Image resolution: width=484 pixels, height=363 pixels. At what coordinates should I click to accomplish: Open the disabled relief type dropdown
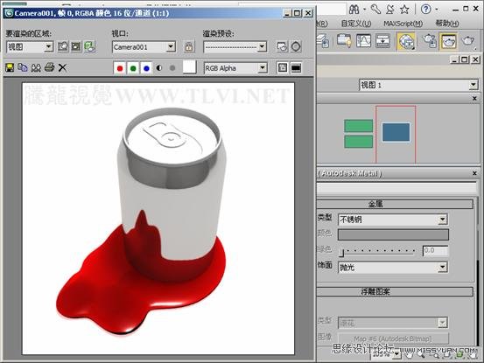click(393, 323)
